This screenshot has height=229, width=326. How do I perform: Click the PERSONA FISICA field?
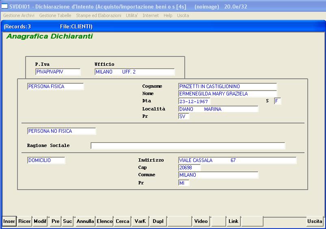point(55,86)
